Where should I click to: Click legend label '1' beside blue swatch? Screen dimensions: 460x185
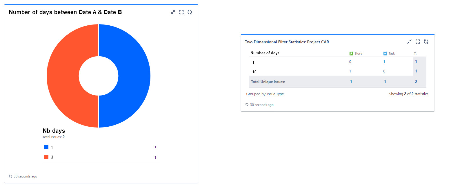[x=52, y=147]
